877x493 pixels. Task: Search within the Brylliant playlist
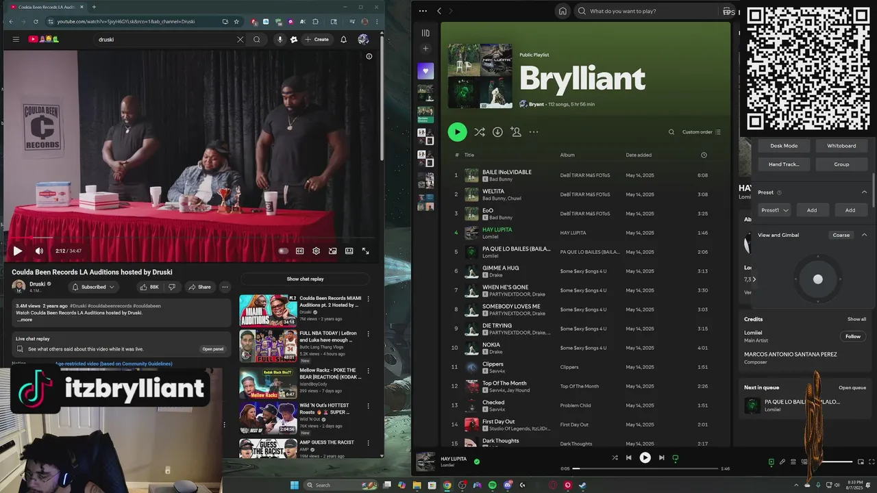tap(671, 132)
